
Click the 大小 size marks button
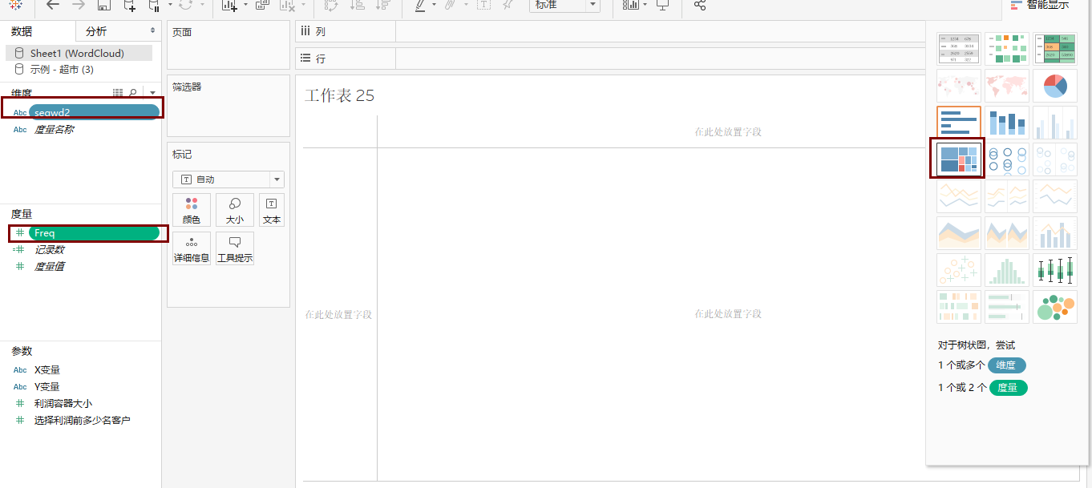pyautogui.click(x=235, y=210)
